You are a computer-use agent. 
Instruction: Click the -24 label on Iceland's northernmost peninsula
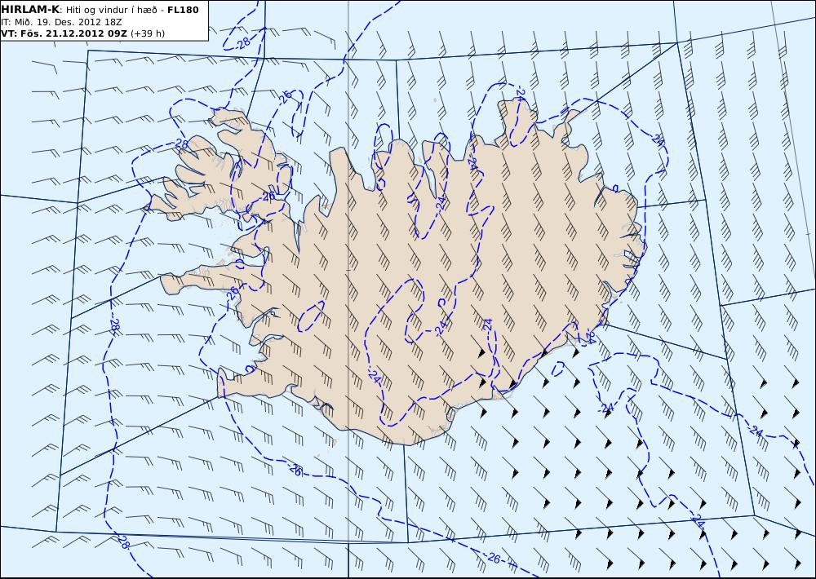520,94
